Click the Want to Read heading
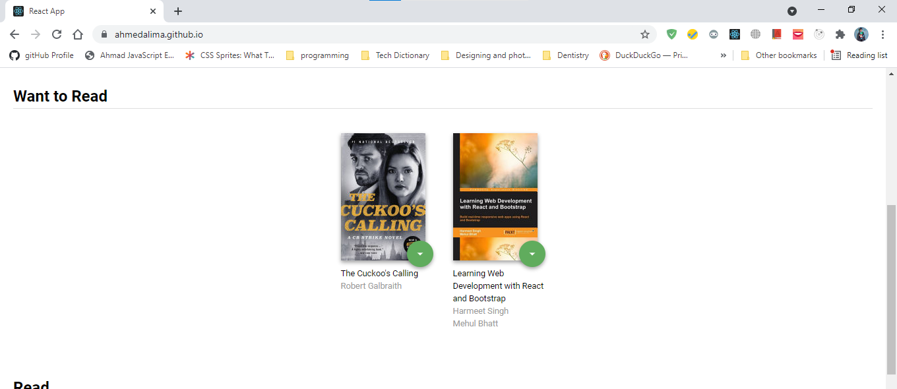The height and width of the screenshot is (389, 897). 60,96
